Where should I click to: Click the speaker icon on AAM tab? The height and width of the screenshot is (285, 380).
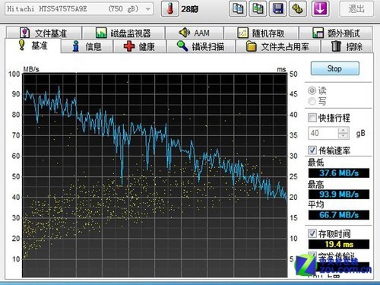click(x=184, y=33)
